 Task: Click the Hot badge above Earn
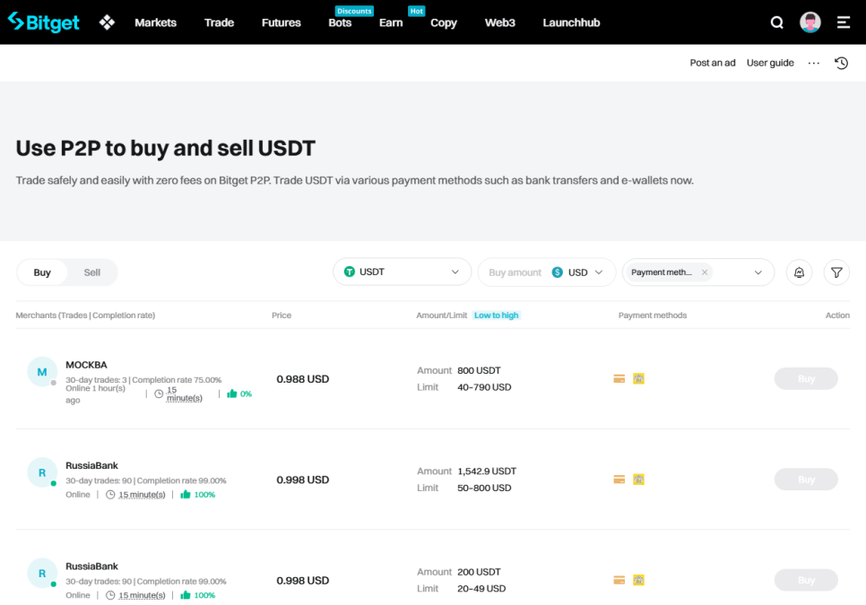417,11
